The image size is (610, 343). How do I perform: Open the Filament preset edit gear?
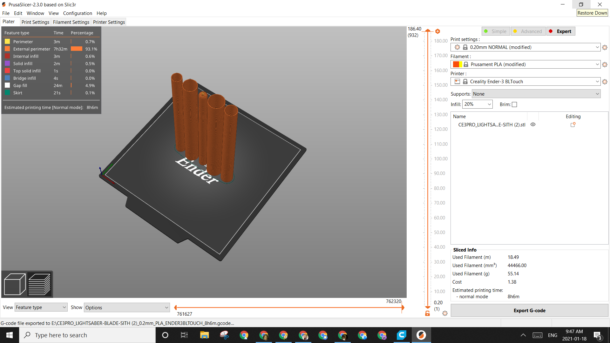pos(605,64)
